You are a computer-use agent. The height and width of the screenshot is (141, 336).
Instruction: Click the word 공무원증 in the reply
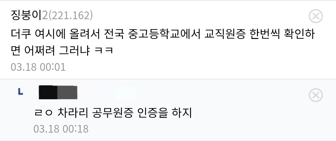tap(112, 113)
